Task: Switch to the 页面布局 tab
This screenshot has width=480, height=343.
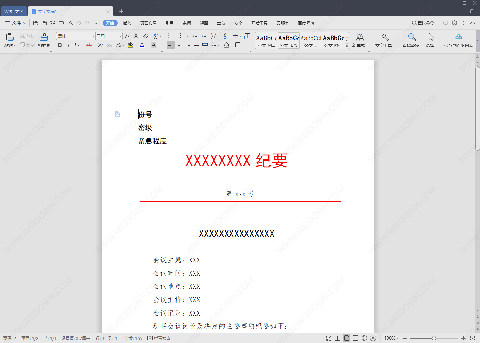Action: pyautogui.click(x=148, y=23)
